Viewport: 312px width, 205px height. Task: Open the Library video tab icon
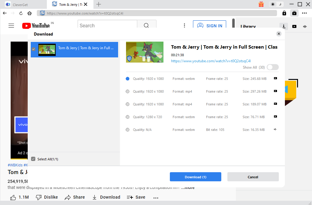point(294,26)
